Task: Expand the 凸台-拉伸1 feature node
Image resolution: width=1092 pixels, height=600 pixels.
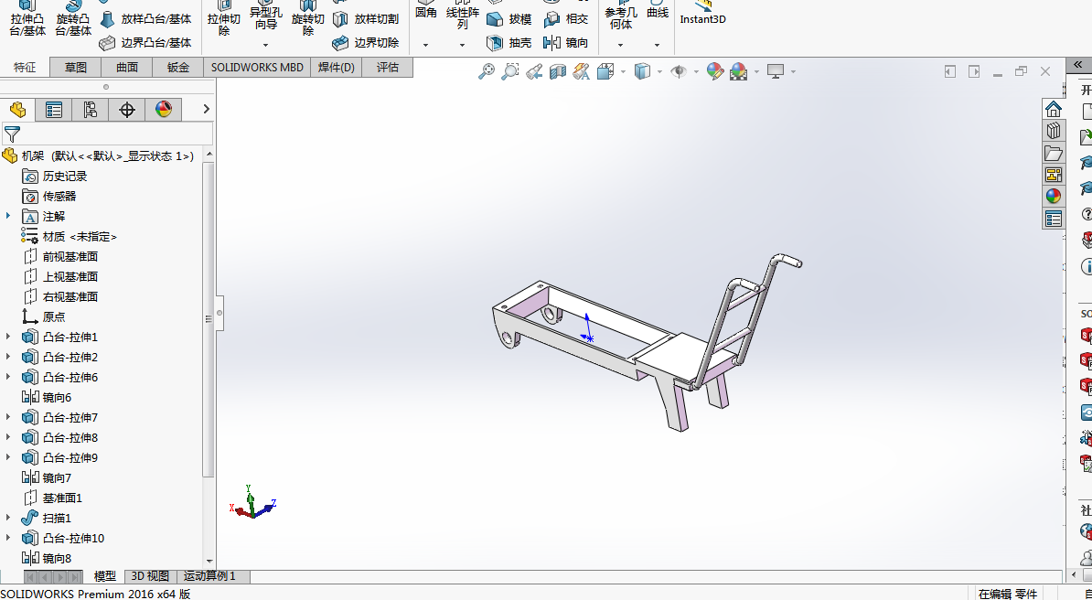Action: (x=8, y=337)
